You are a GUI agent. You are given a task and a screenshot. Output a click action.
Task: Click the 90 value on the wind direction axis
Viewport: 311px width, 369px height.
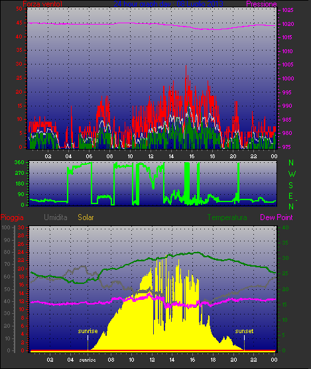[21, 194]
